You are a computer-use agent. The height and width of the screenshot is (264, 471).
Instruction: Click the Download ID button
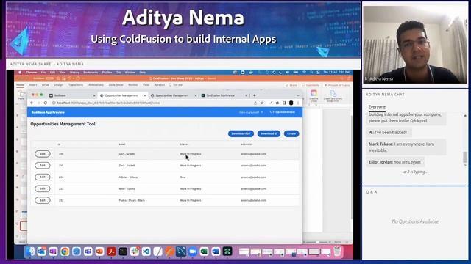269,133
